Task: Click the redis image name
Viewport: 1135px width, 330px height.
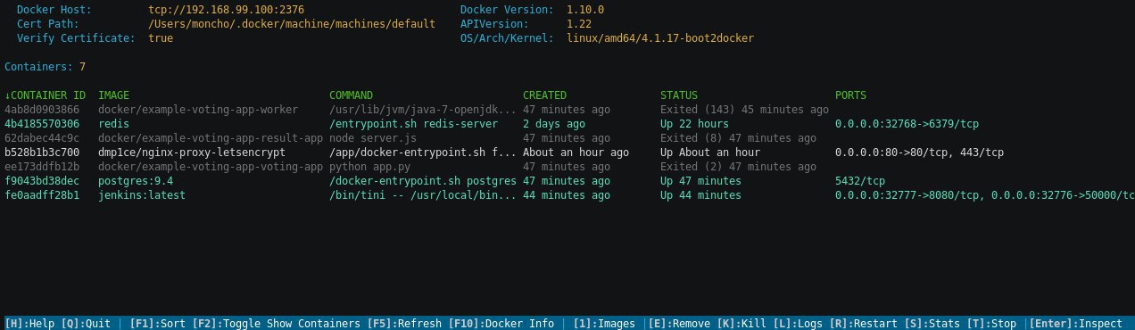Action: (113, 124)
